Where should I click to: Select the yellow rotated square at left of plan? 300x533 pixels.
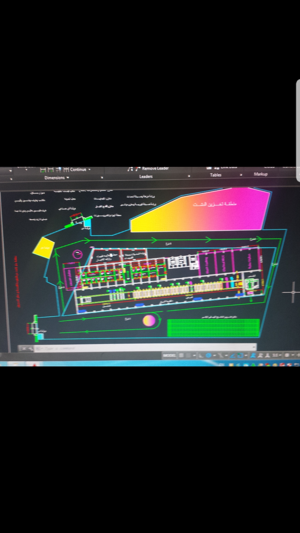pos(43,248)
